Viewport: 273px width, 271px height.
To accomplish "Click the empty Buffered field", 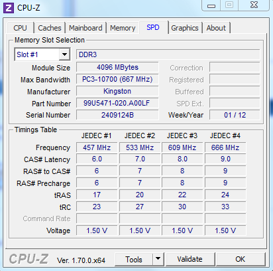I will coord(235,91).
